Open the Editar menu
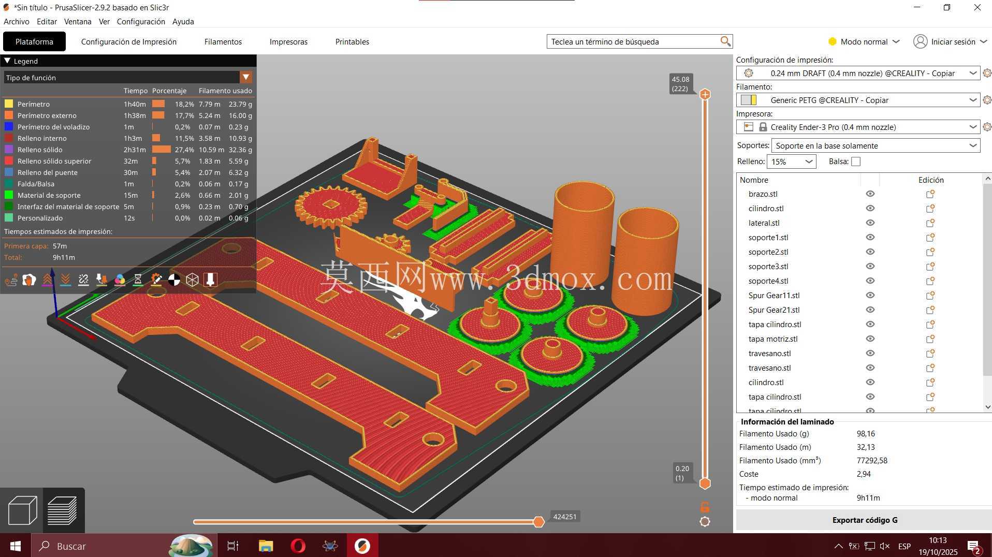The width and height of the screenshot is (992, 557). [47, 21]
